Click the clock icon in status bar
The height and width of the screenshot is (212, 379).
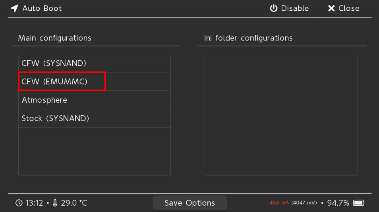[x=19, y=203]
